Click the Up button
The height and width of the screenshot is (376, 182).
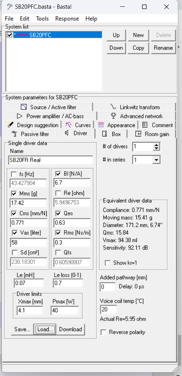click(116, 35)
